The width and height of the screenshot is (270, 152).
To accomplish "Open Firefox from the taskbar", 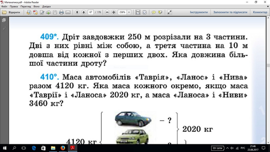I will 63,148.
